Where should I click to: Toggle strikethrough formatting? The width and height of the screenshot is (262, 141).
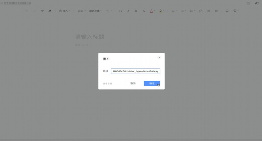tap(144, 11)
